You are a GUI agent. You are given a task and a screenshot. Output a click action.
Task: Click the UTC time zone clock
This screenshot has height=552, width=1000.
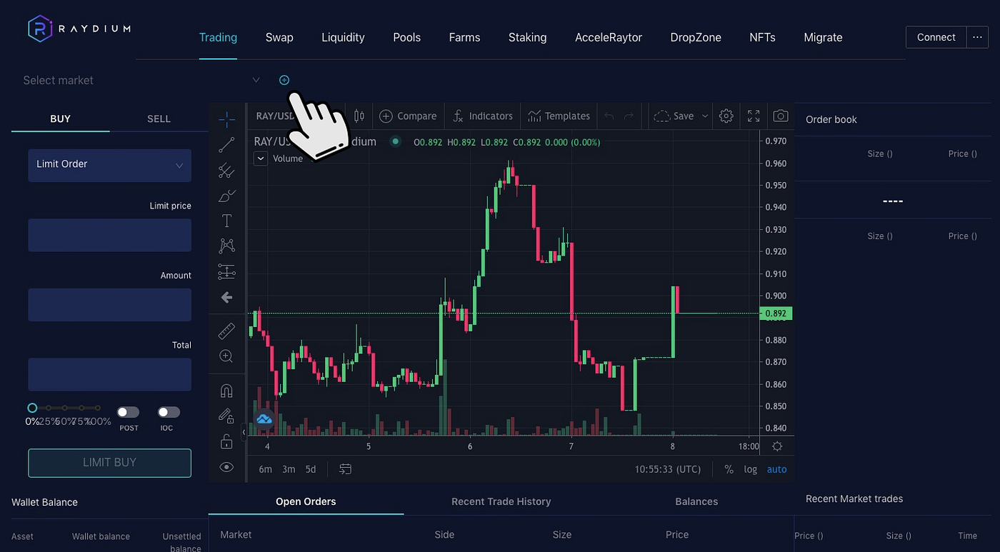pyautogui.click(x=668, y=469)
